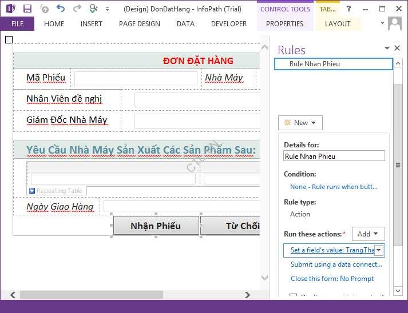Open dropdown arrow on Set a field's value
Screen dimensions: 408x313
[378, 250]
